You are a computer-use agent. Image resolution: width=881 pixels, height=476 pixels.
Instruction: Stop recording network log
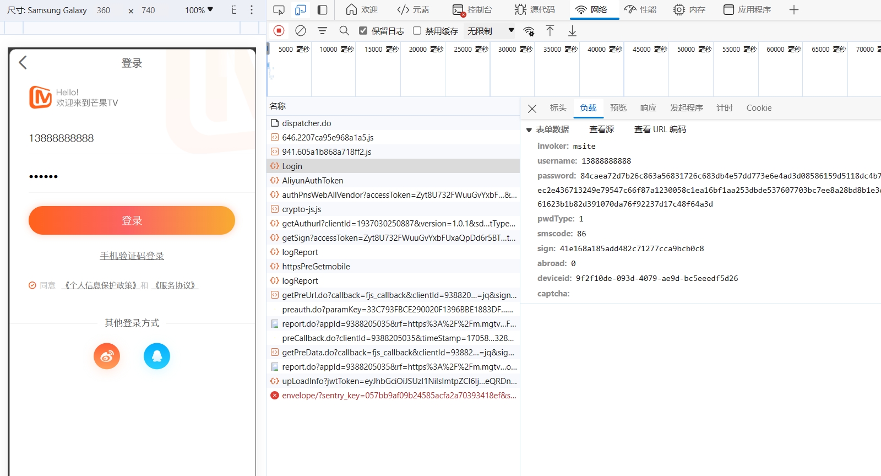point(279,31)
